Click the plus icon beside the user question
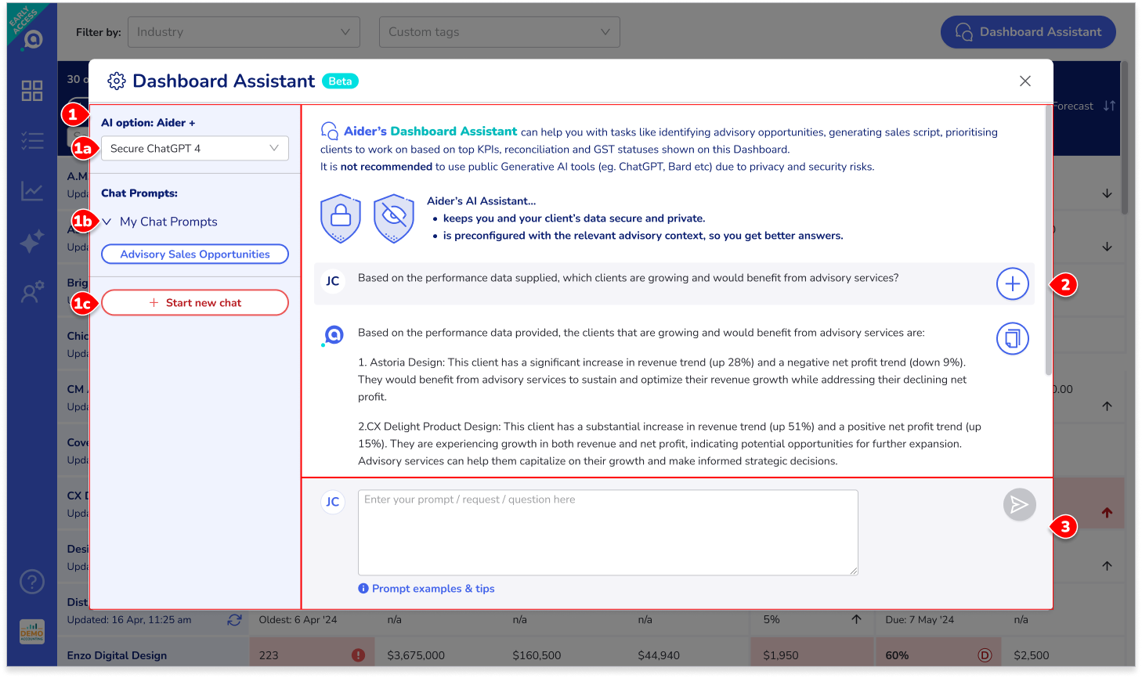Screen dimensions: 1142x678 pos(1012,283)
